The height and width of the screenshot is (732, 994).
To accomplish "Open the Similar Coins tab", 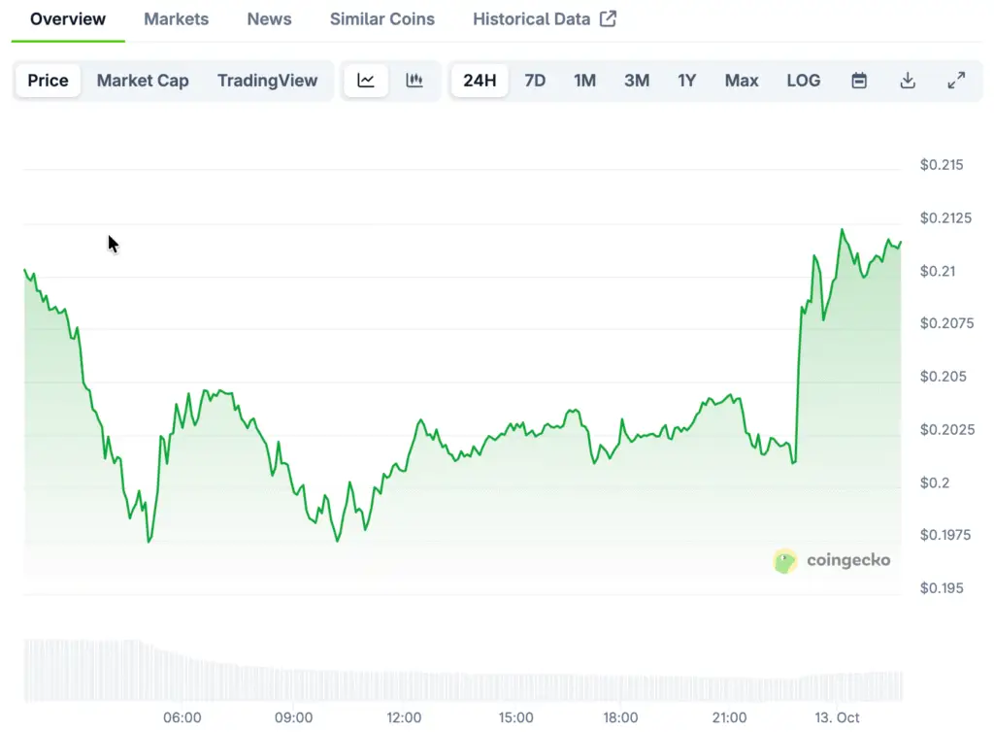I will click(x=382, y=18).
